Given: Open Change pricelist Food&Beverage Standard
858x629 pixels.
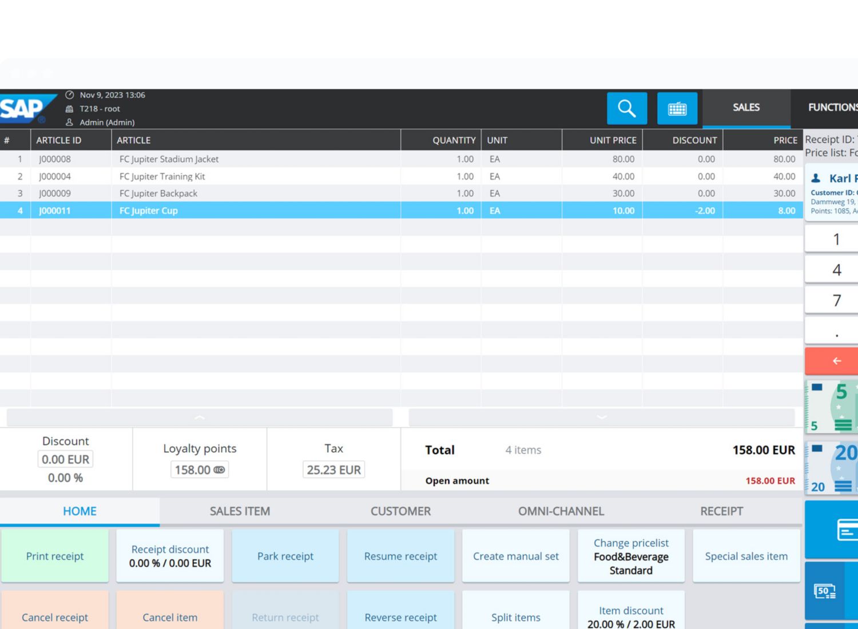Looking at the screenshot, I should 631,556.
